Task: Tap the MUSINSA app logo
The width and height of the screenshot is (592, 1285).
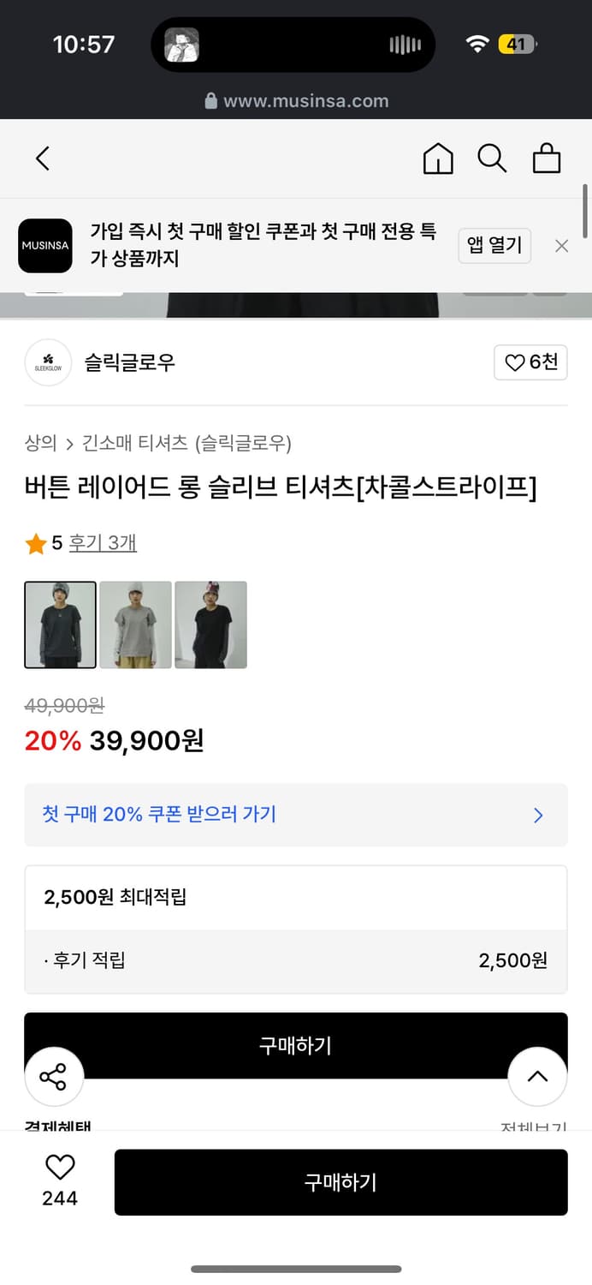Action: point(45,246)
